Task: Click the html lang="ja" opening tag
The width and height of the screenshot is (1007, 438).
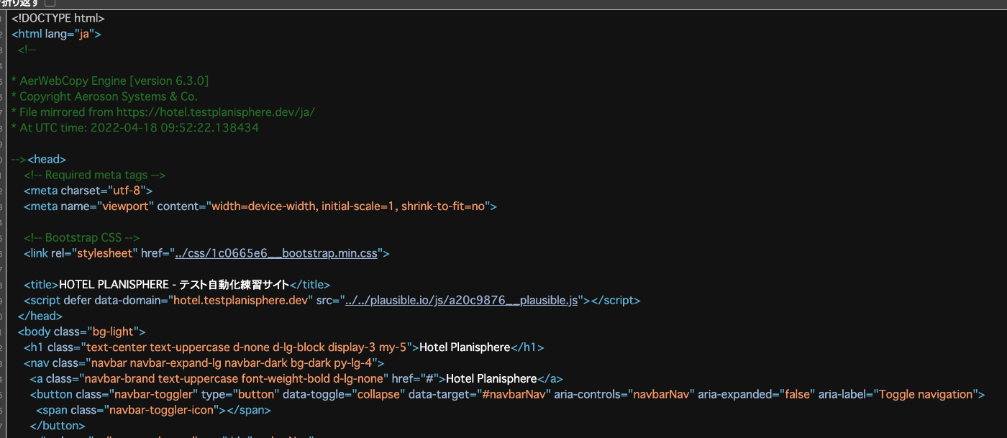Action: pos(56,34)
